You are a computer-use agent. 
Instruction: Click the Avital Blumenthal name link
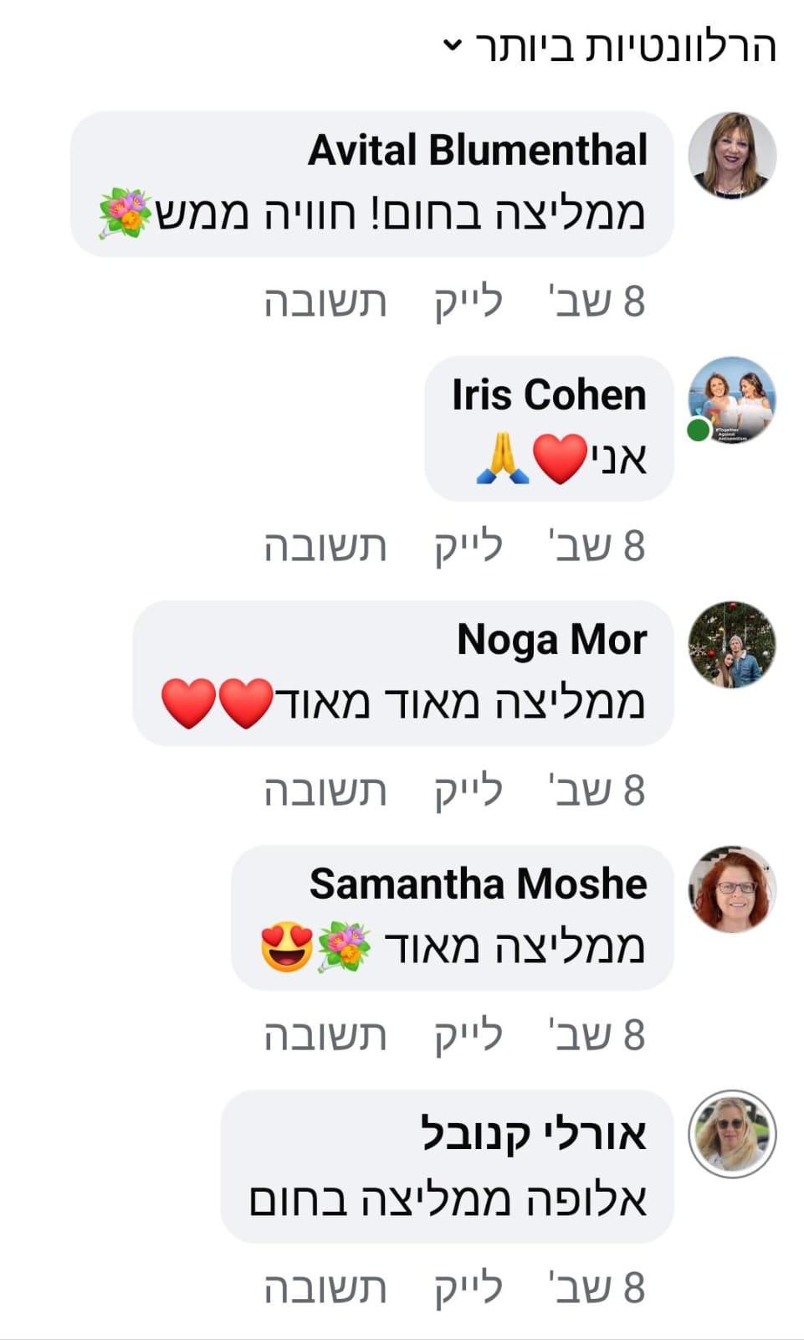478,151
